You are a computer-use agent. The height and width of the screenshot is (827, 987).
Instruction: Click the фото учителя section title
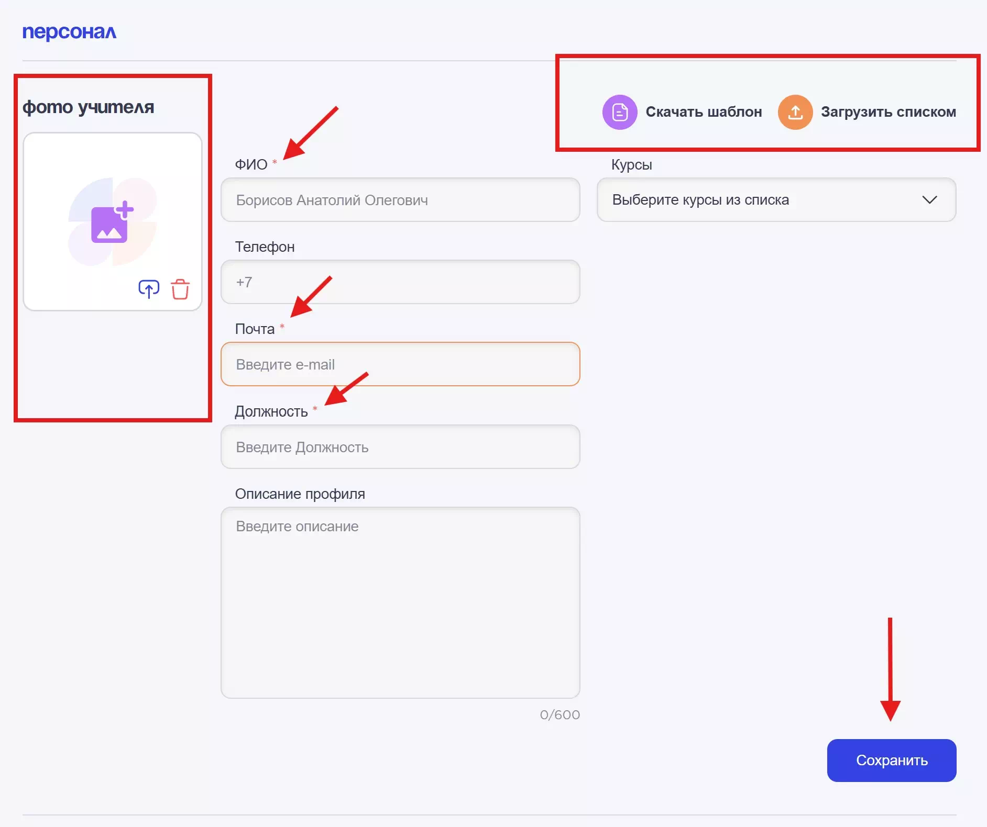[x=88, y=107]
